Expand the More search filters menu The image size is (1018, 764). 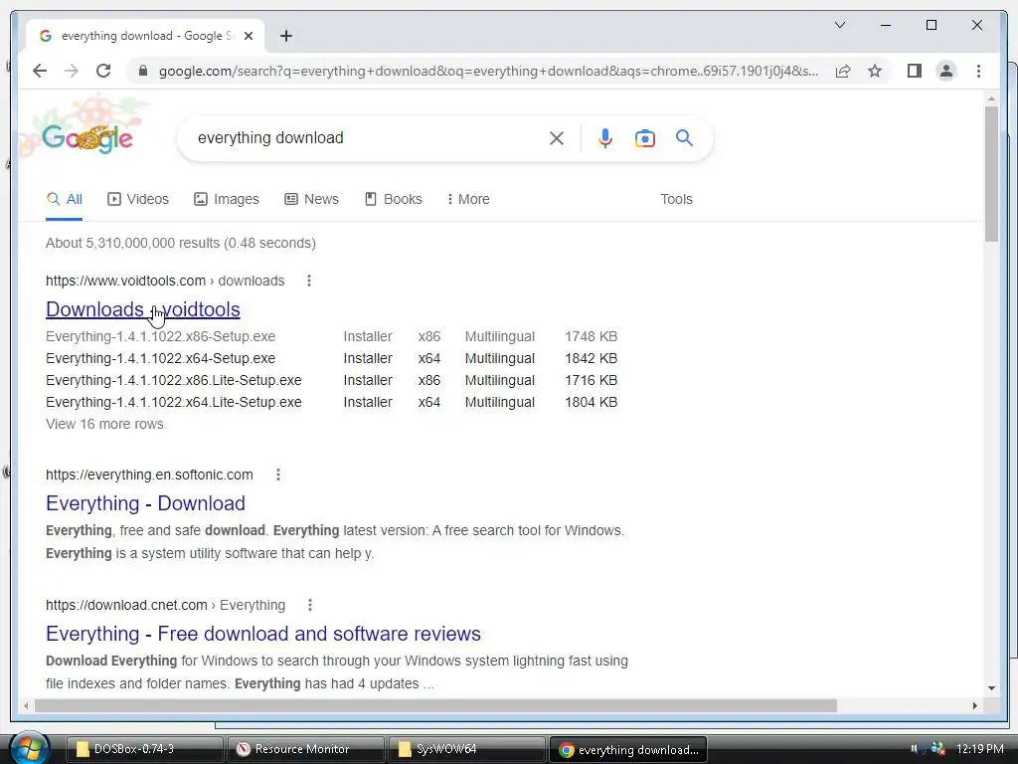(x=468, y=199)
